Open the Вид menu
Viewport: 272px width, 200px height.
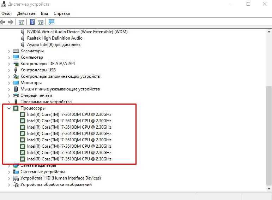coord(44,13)
